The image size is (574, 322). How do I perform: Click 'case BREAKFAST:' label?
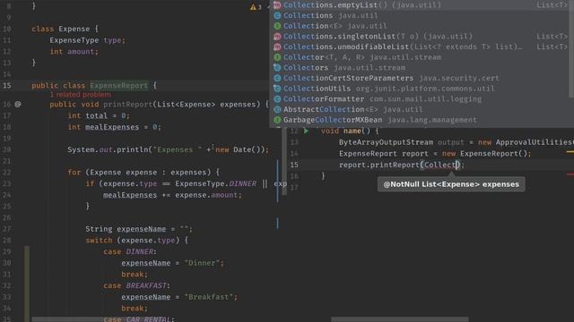point(136,285)
